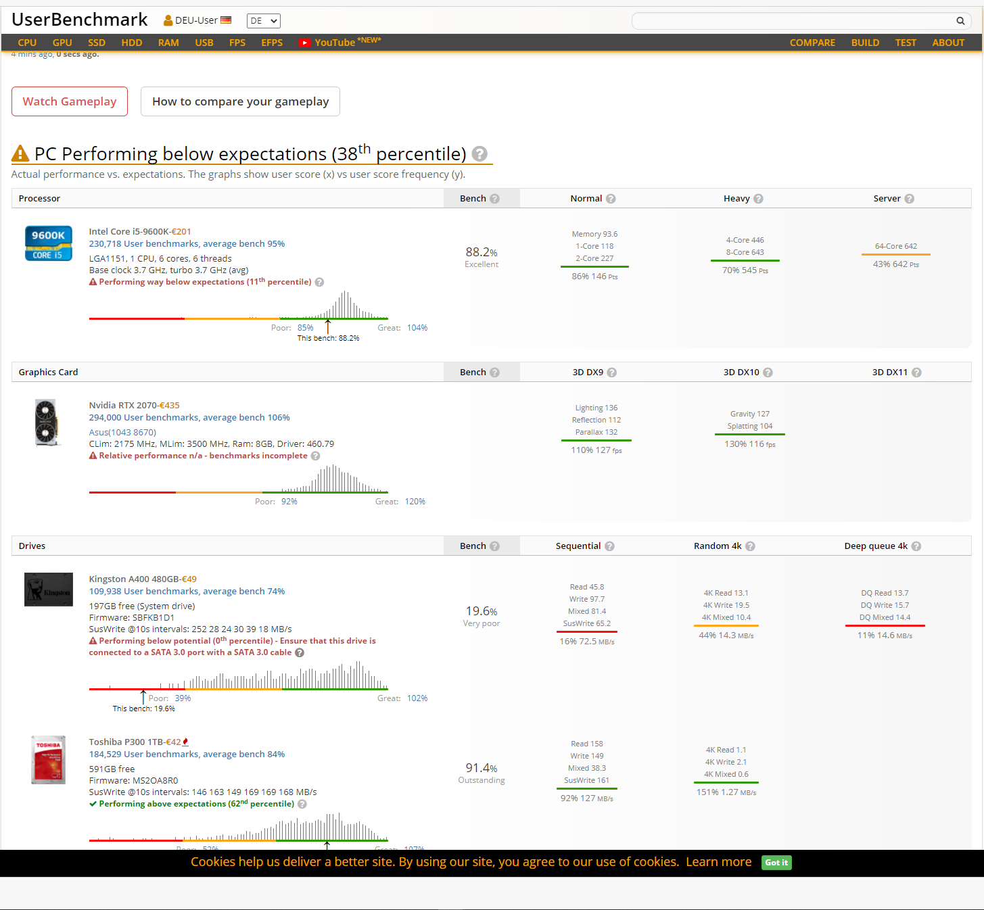Click the YouTube icon in the navigation bar

pos(305,42)
